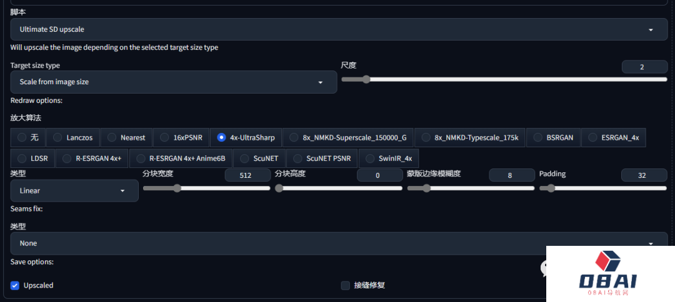The height and width of the screenshot is (302, 675).
Task: Uncheck the Upscaled save option
Action: tap(15, 285)
